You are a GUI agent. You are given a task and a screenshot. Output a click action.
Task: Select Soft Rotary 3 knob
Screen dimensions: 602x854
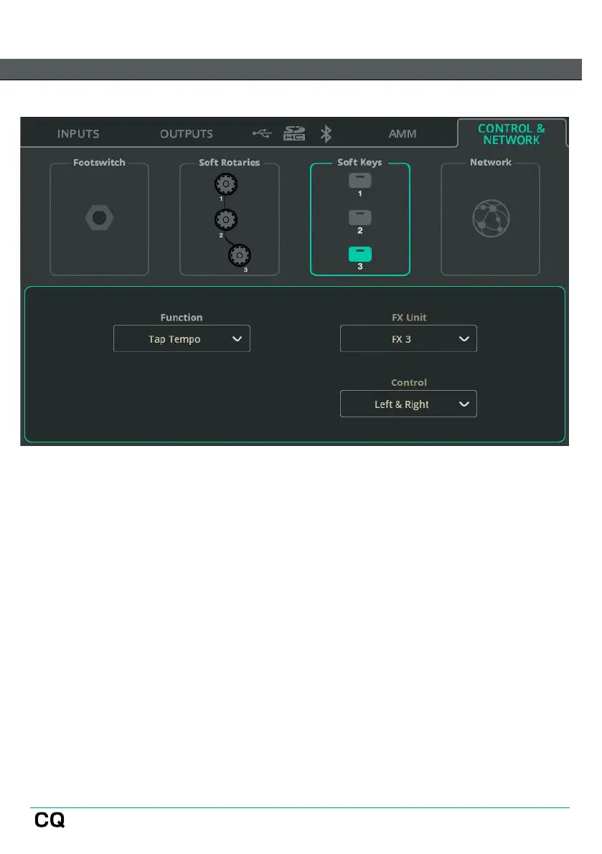point(239,255)
